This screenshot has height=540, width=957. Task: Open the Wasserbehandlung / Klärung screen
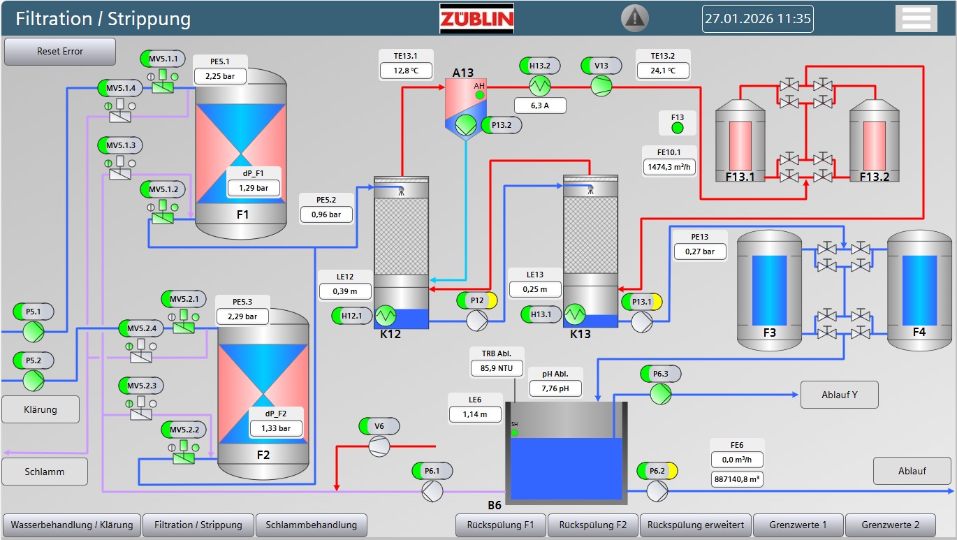72,525
